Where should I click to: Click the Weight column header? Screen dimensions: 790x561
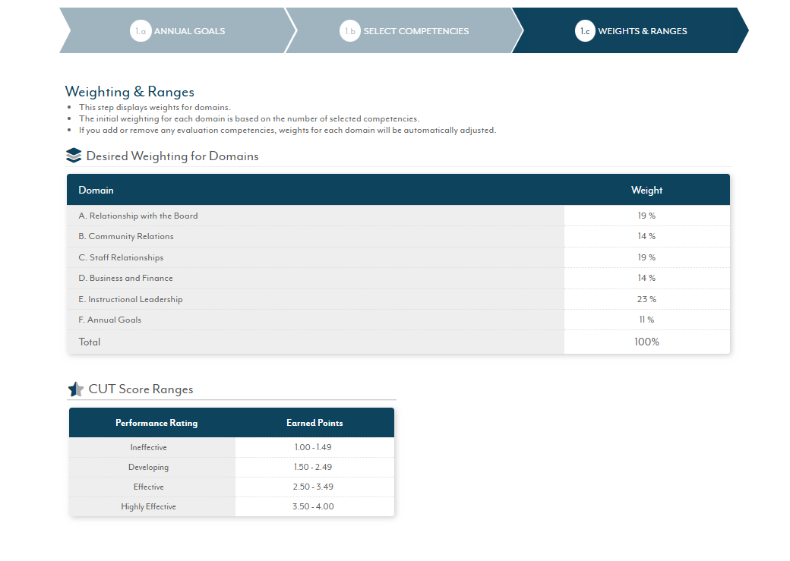click(646, 190)
